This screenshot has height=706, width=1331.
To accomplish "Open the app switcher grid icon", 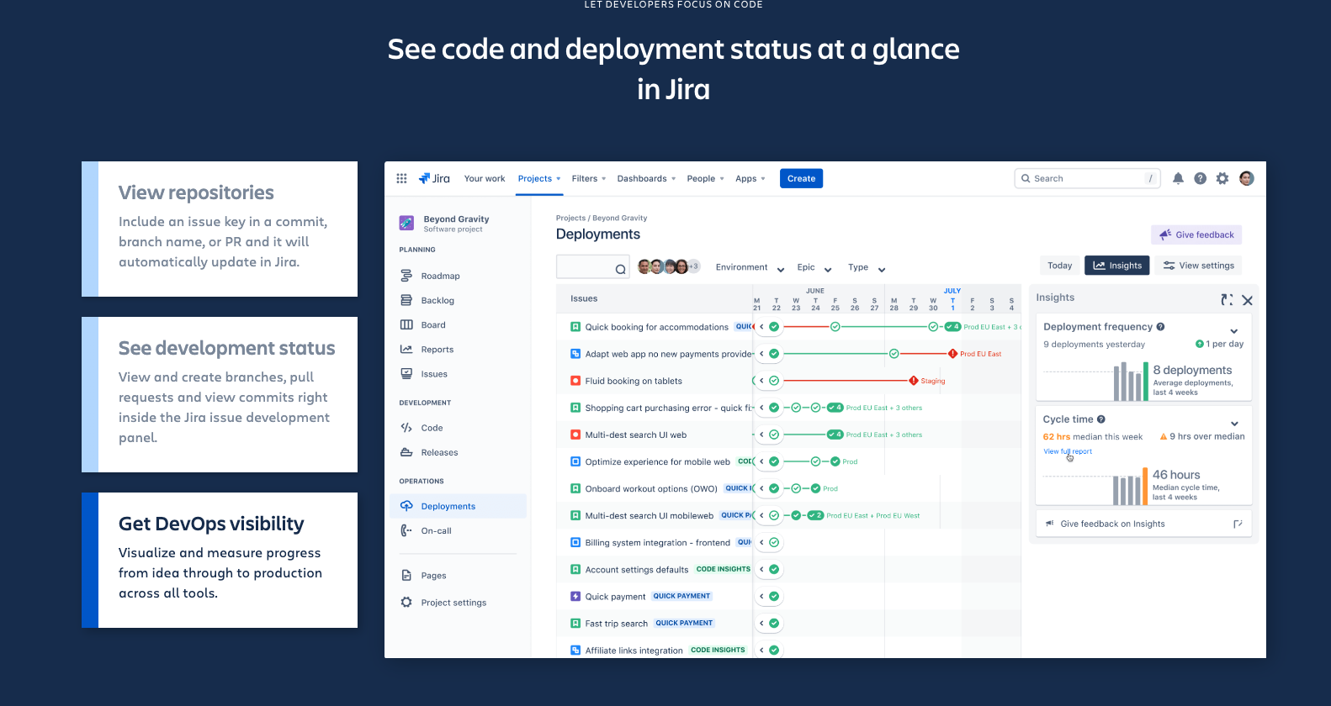I will click(401, 178).
